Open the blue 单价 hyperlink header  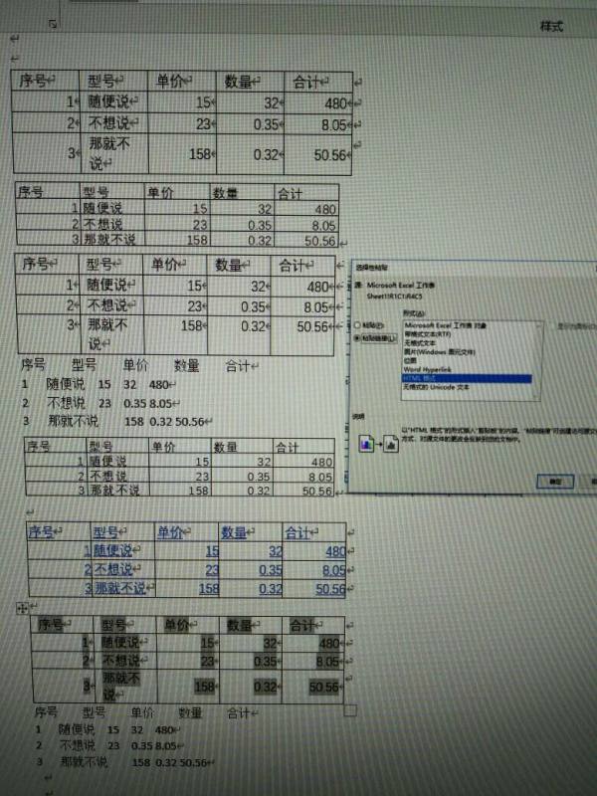[x=169, y=532]
